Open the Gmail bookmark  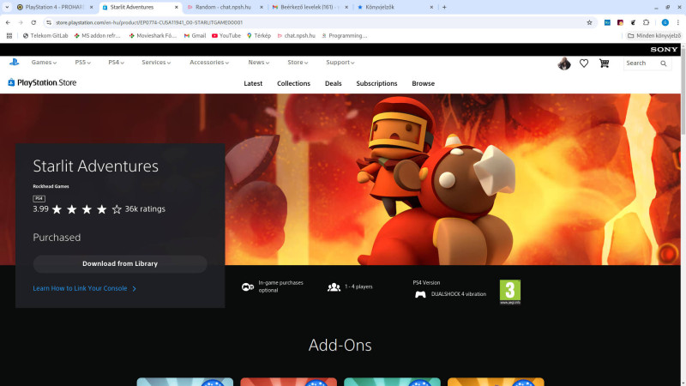pos(195,35)
